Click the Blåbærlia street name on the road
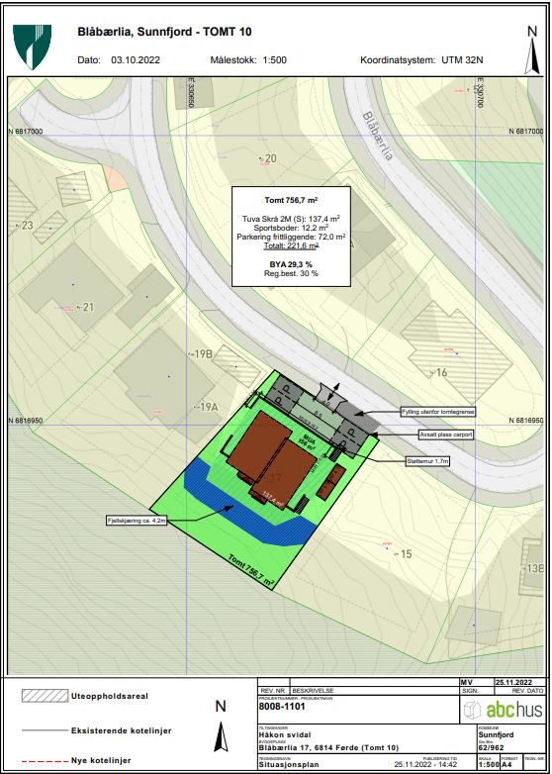The width and height of the screenshot is (552, 774). click(x=377, y=136)
